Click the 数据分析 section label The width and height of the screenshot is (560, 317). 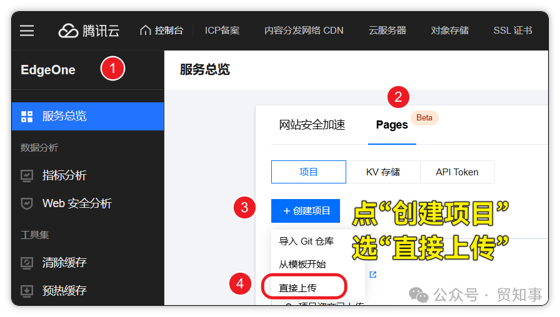(x=39, y=148)
